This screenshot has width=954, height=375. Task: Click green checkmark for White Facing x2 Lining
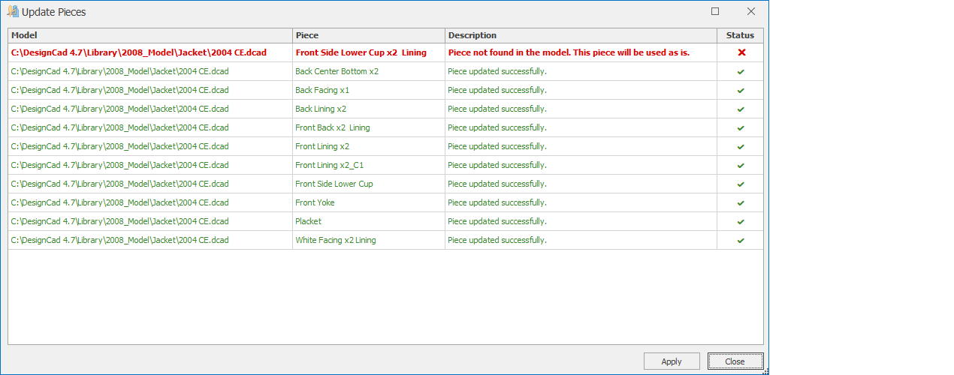tap(741, 241)
